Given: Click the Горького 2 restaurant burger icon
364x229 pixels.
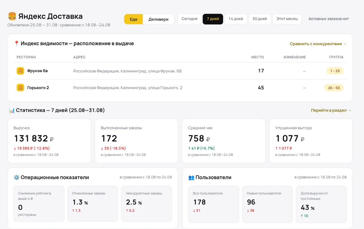Looking at the screenshot, I should tap(20, 88).
